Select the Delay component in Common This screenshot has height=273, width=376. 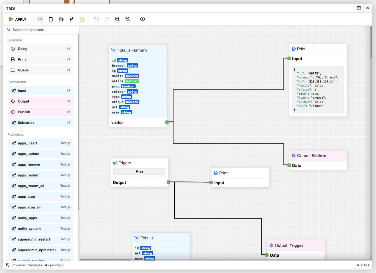40,49
